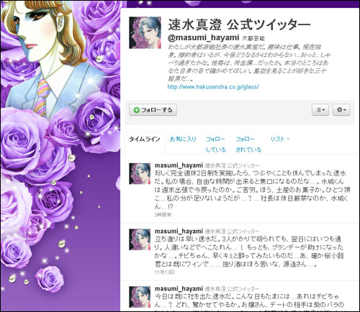Click the フォローする follow button
Image resolution: width=360 pixels, height=312 pixels.
153,110
